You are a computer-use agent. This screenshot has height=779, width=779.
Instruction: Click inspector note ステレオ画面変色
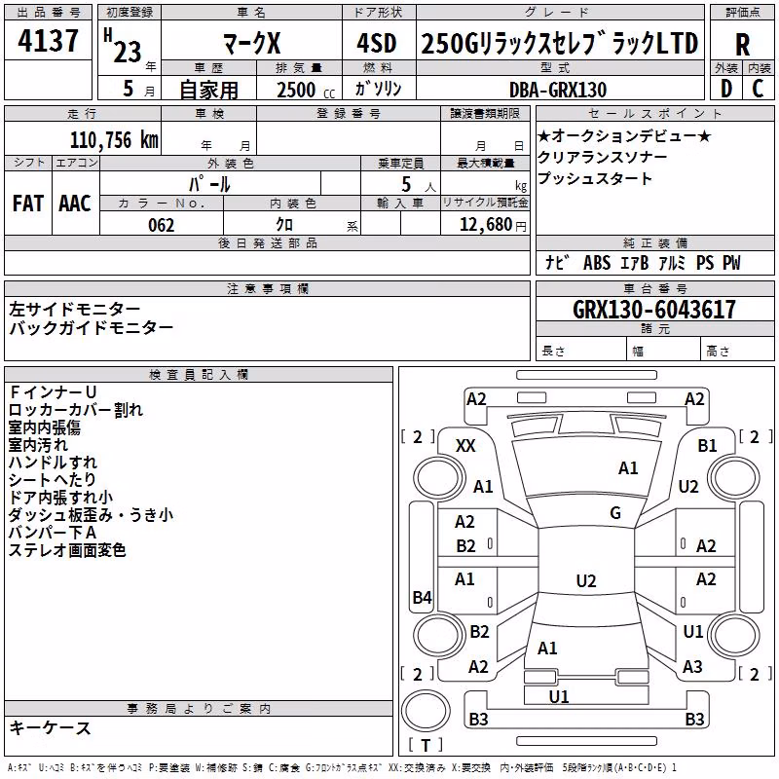(67, 550)
